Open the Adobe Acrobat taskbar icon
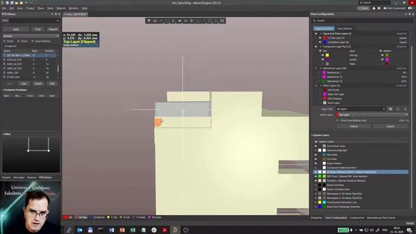The height and width of the screenshot is (234, 416). [164, 229]
